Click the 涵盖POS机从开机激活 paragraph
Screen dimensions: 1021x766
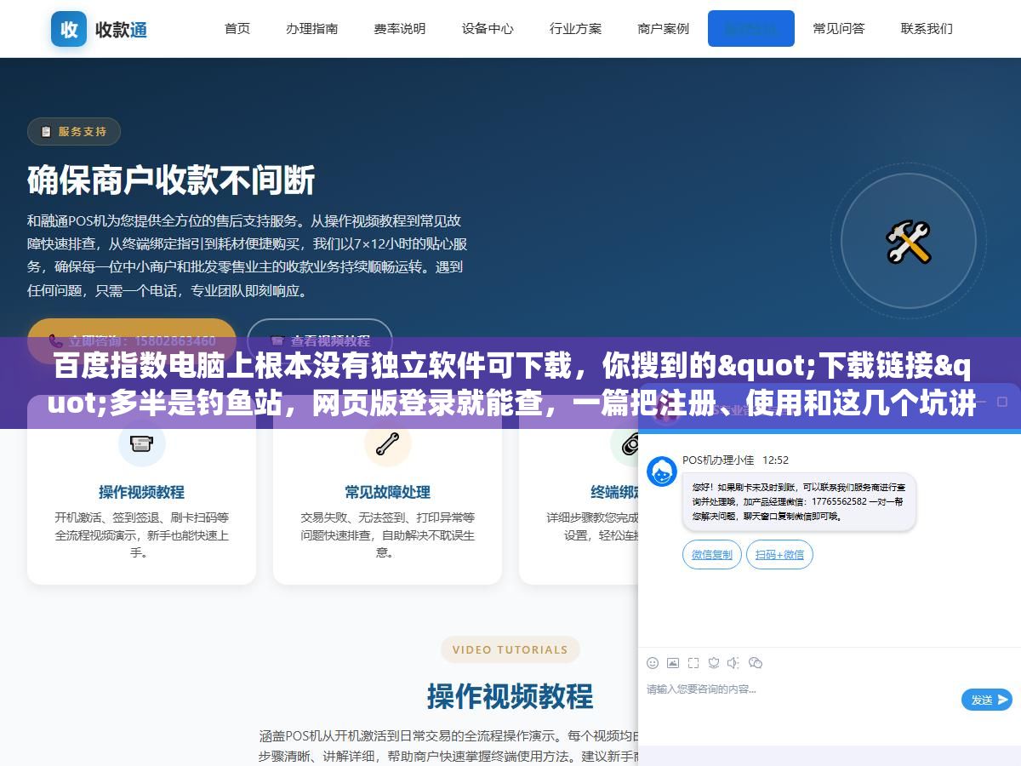448,745
